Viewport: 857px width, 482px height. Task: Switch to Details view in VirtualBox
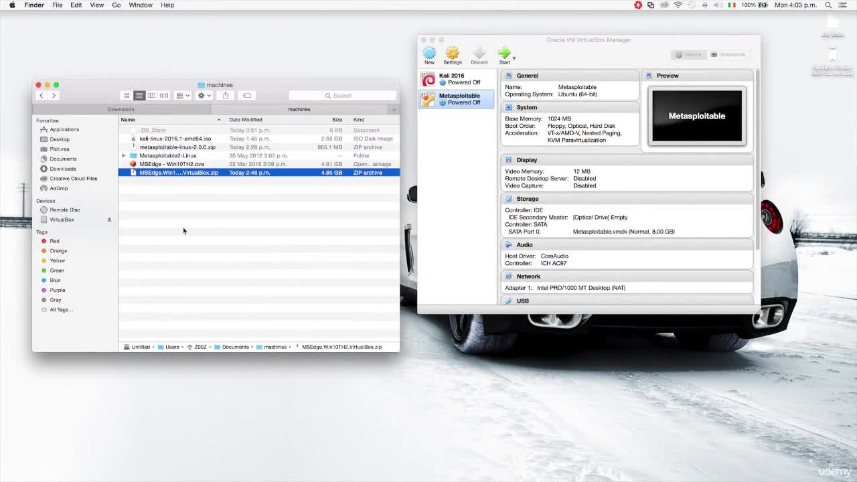(688, 54)
